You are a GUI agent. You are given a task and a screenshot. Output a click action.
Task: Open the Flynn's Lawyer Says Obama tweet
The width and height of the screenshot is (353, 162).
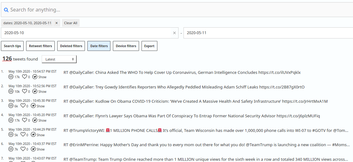(192, 116)
